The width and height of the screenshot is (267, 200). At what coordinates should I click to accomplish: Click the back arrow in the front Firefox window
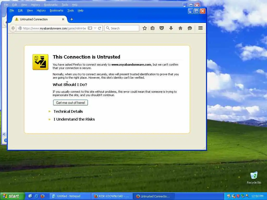tap(13, 28)
